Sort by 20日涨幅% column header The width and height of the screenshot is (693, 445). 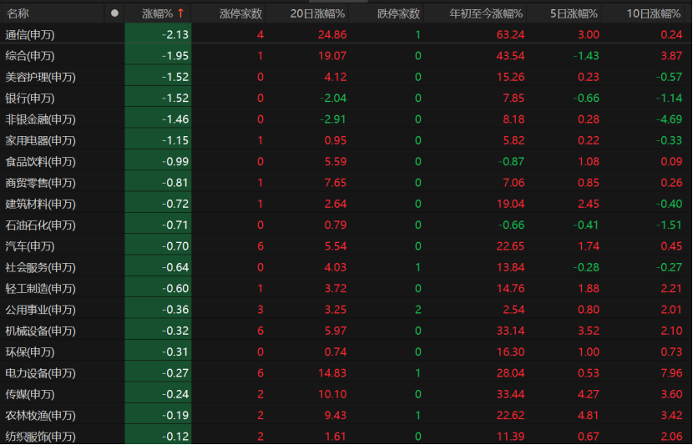[317, 13]
